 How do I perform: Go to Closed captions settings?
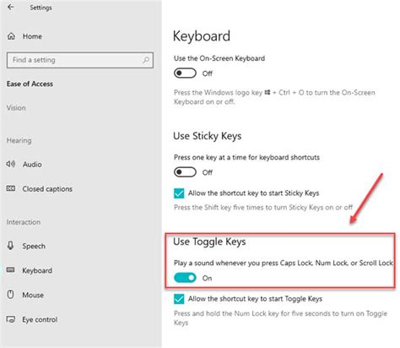point(47,188)
